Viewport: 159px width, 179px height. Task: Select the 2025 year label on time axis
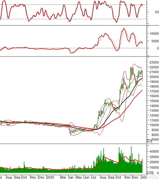[50, 177]
